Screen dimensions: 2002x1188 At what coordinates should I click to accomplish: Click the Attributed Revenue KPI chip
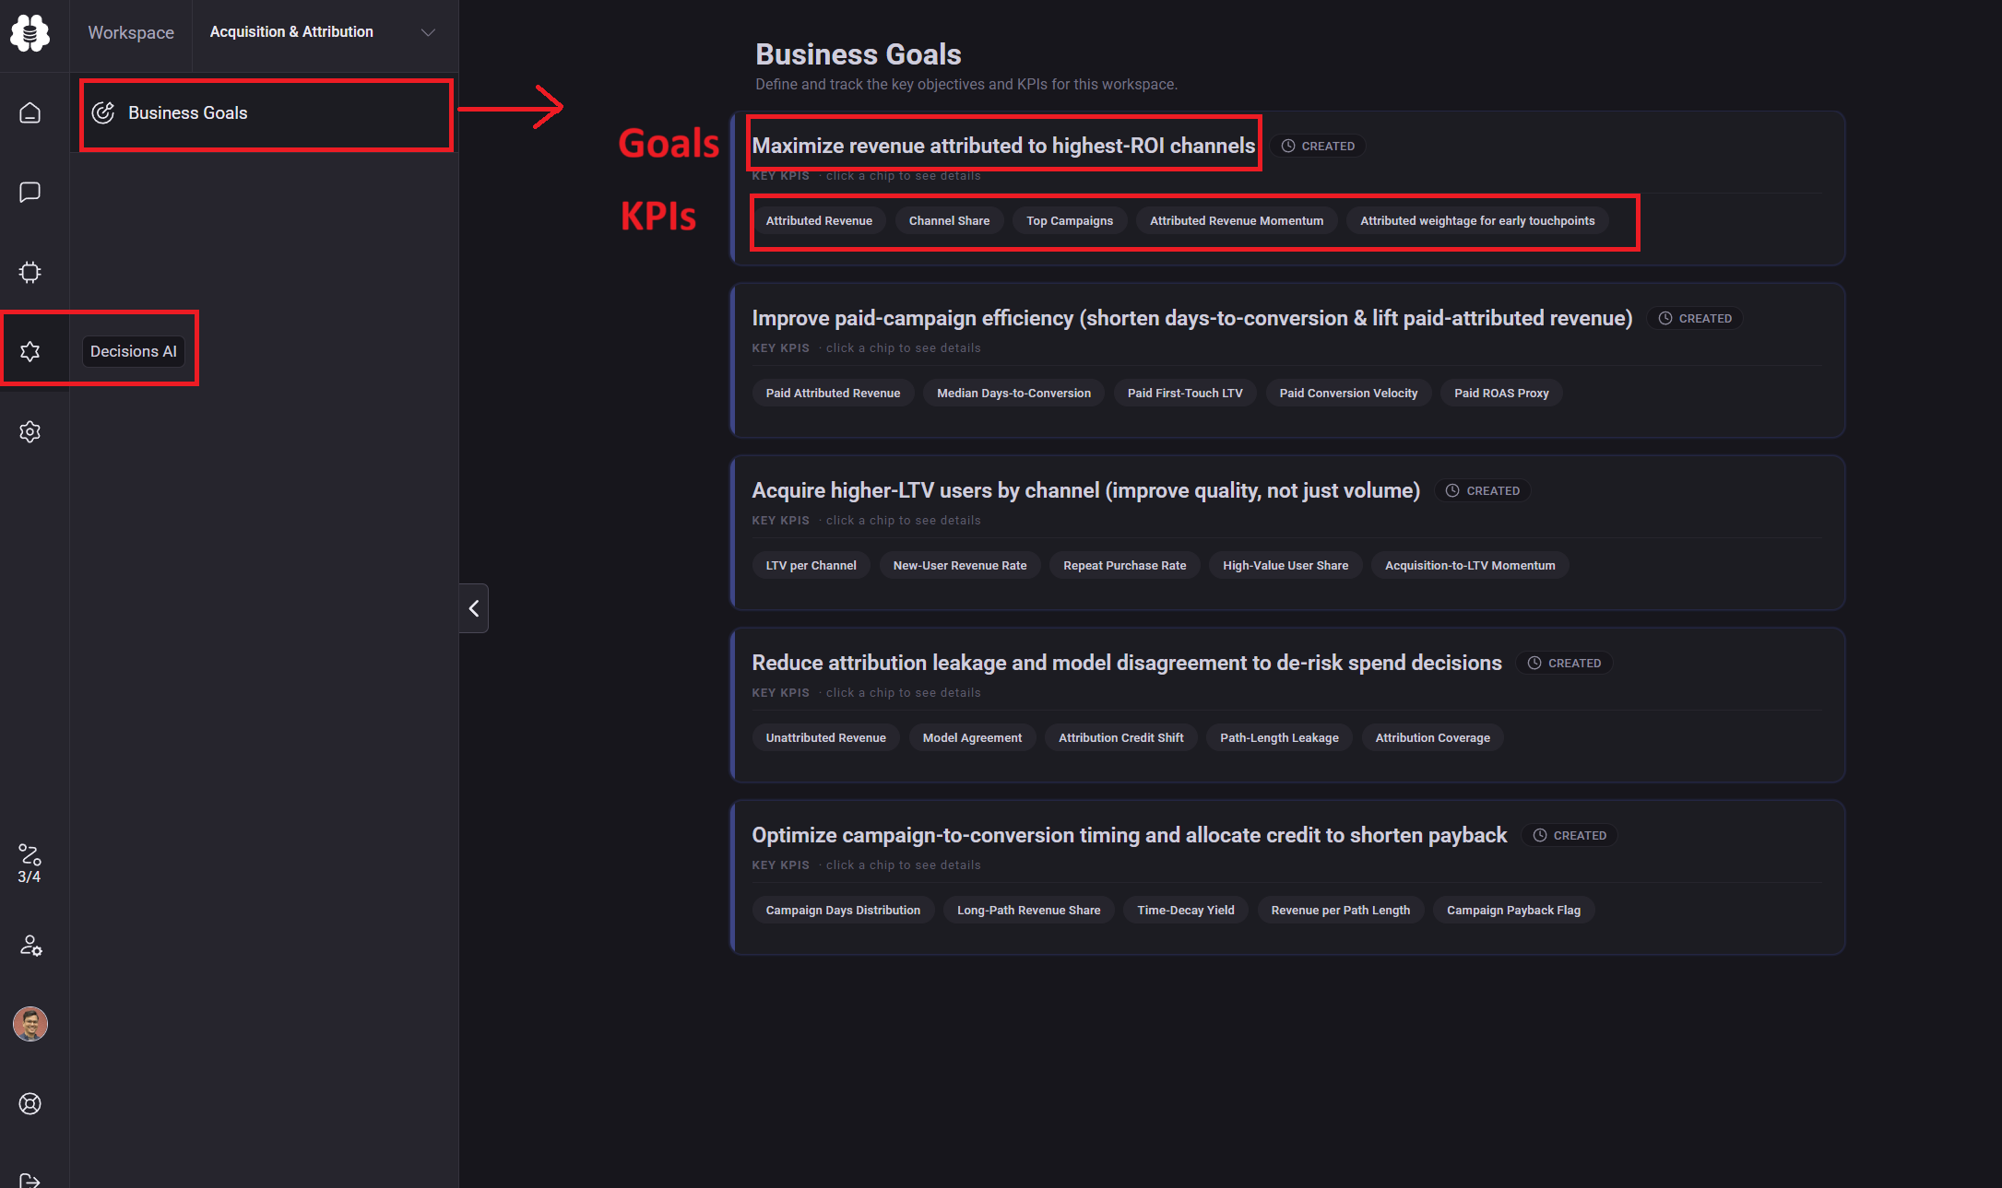pos(818,220)
